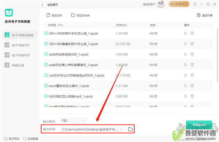
Task: Open the output directory path dropdown
Action: [x=122, y=130]
